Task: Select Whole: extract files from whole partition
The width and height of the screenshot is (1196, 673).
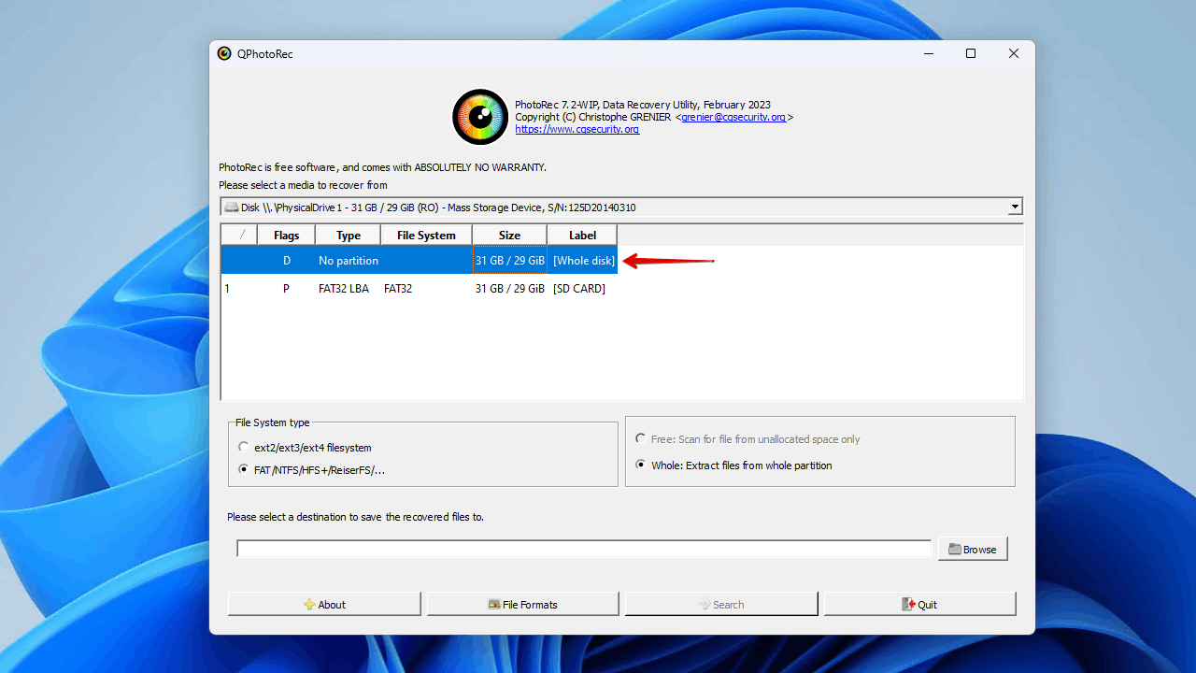Action: pos(733,465)
